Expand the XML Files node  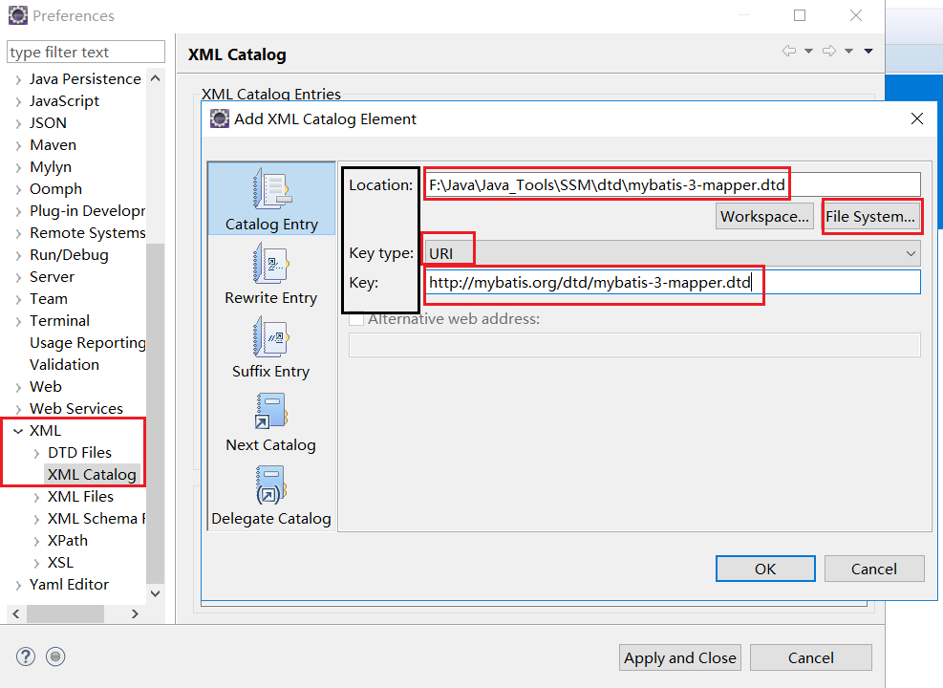[36, 497]
